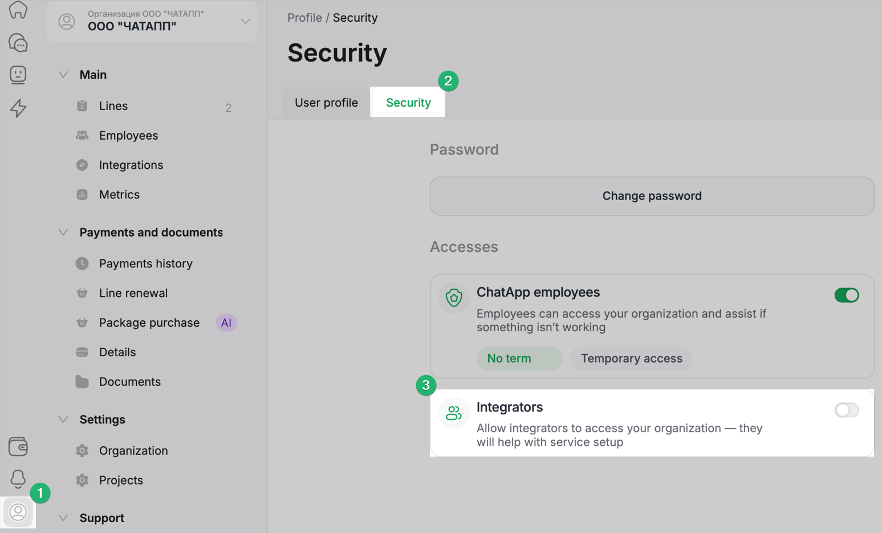Image resolution: width=882 pixels, height=533 pixels.
Task: Open the chat bubble icon in sidebar
Action: 18,43
